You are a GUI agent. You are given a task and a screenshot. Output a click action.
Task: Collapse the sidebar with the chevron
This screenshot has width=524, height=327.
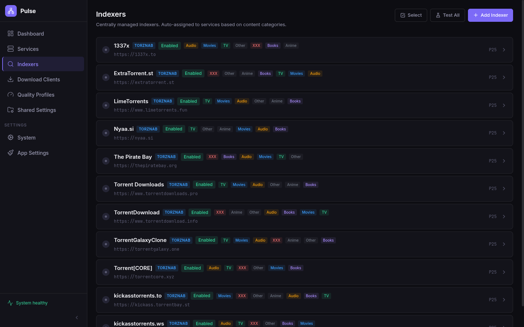77,318
